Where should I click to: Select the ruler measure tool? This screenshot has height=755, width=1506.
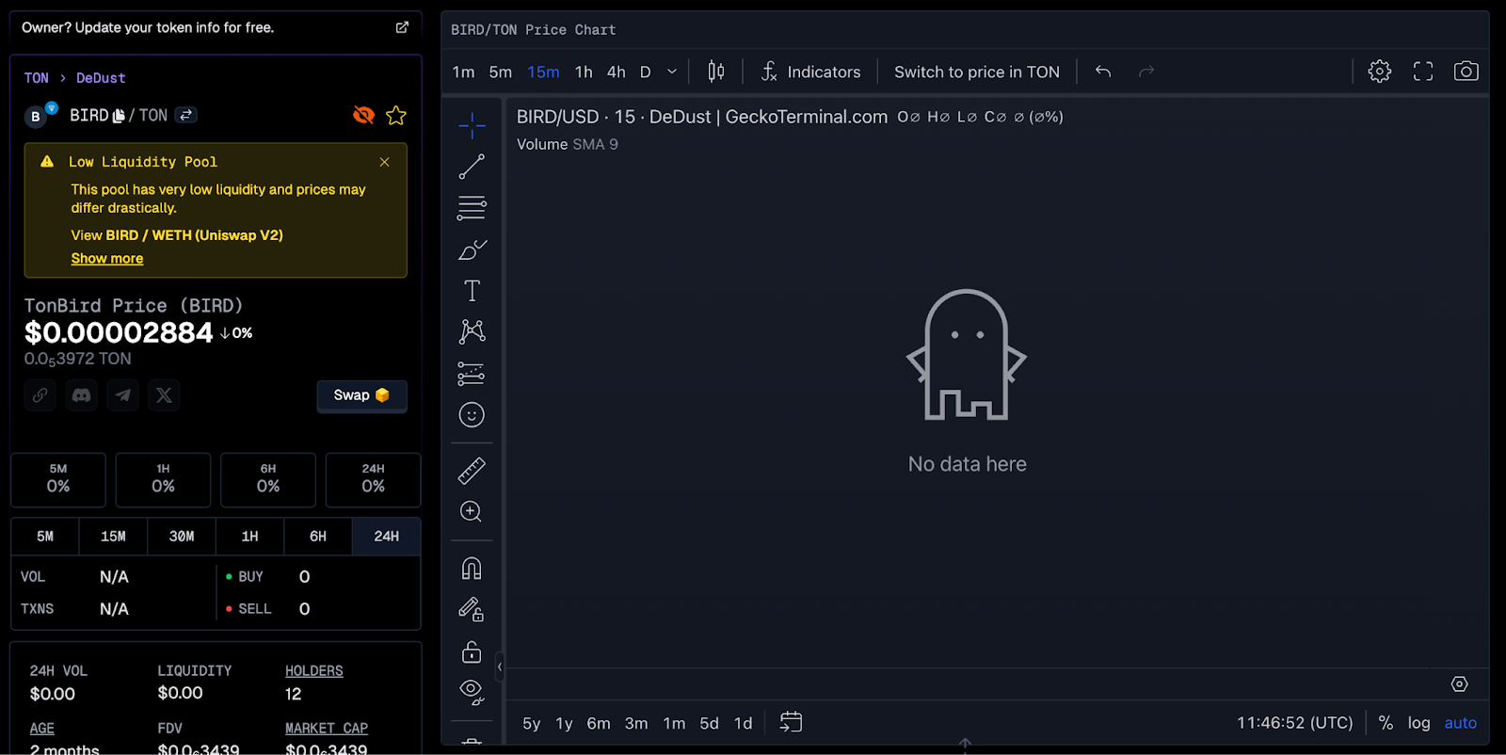point(472,470)
